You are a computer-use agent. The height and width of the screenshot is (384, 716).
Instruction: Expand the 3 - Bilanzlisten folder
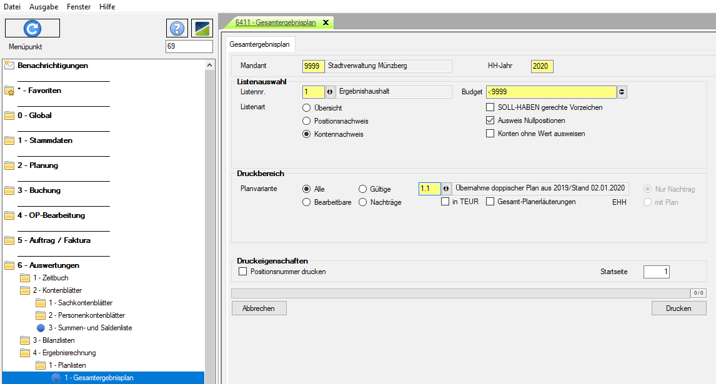[52, 340]
